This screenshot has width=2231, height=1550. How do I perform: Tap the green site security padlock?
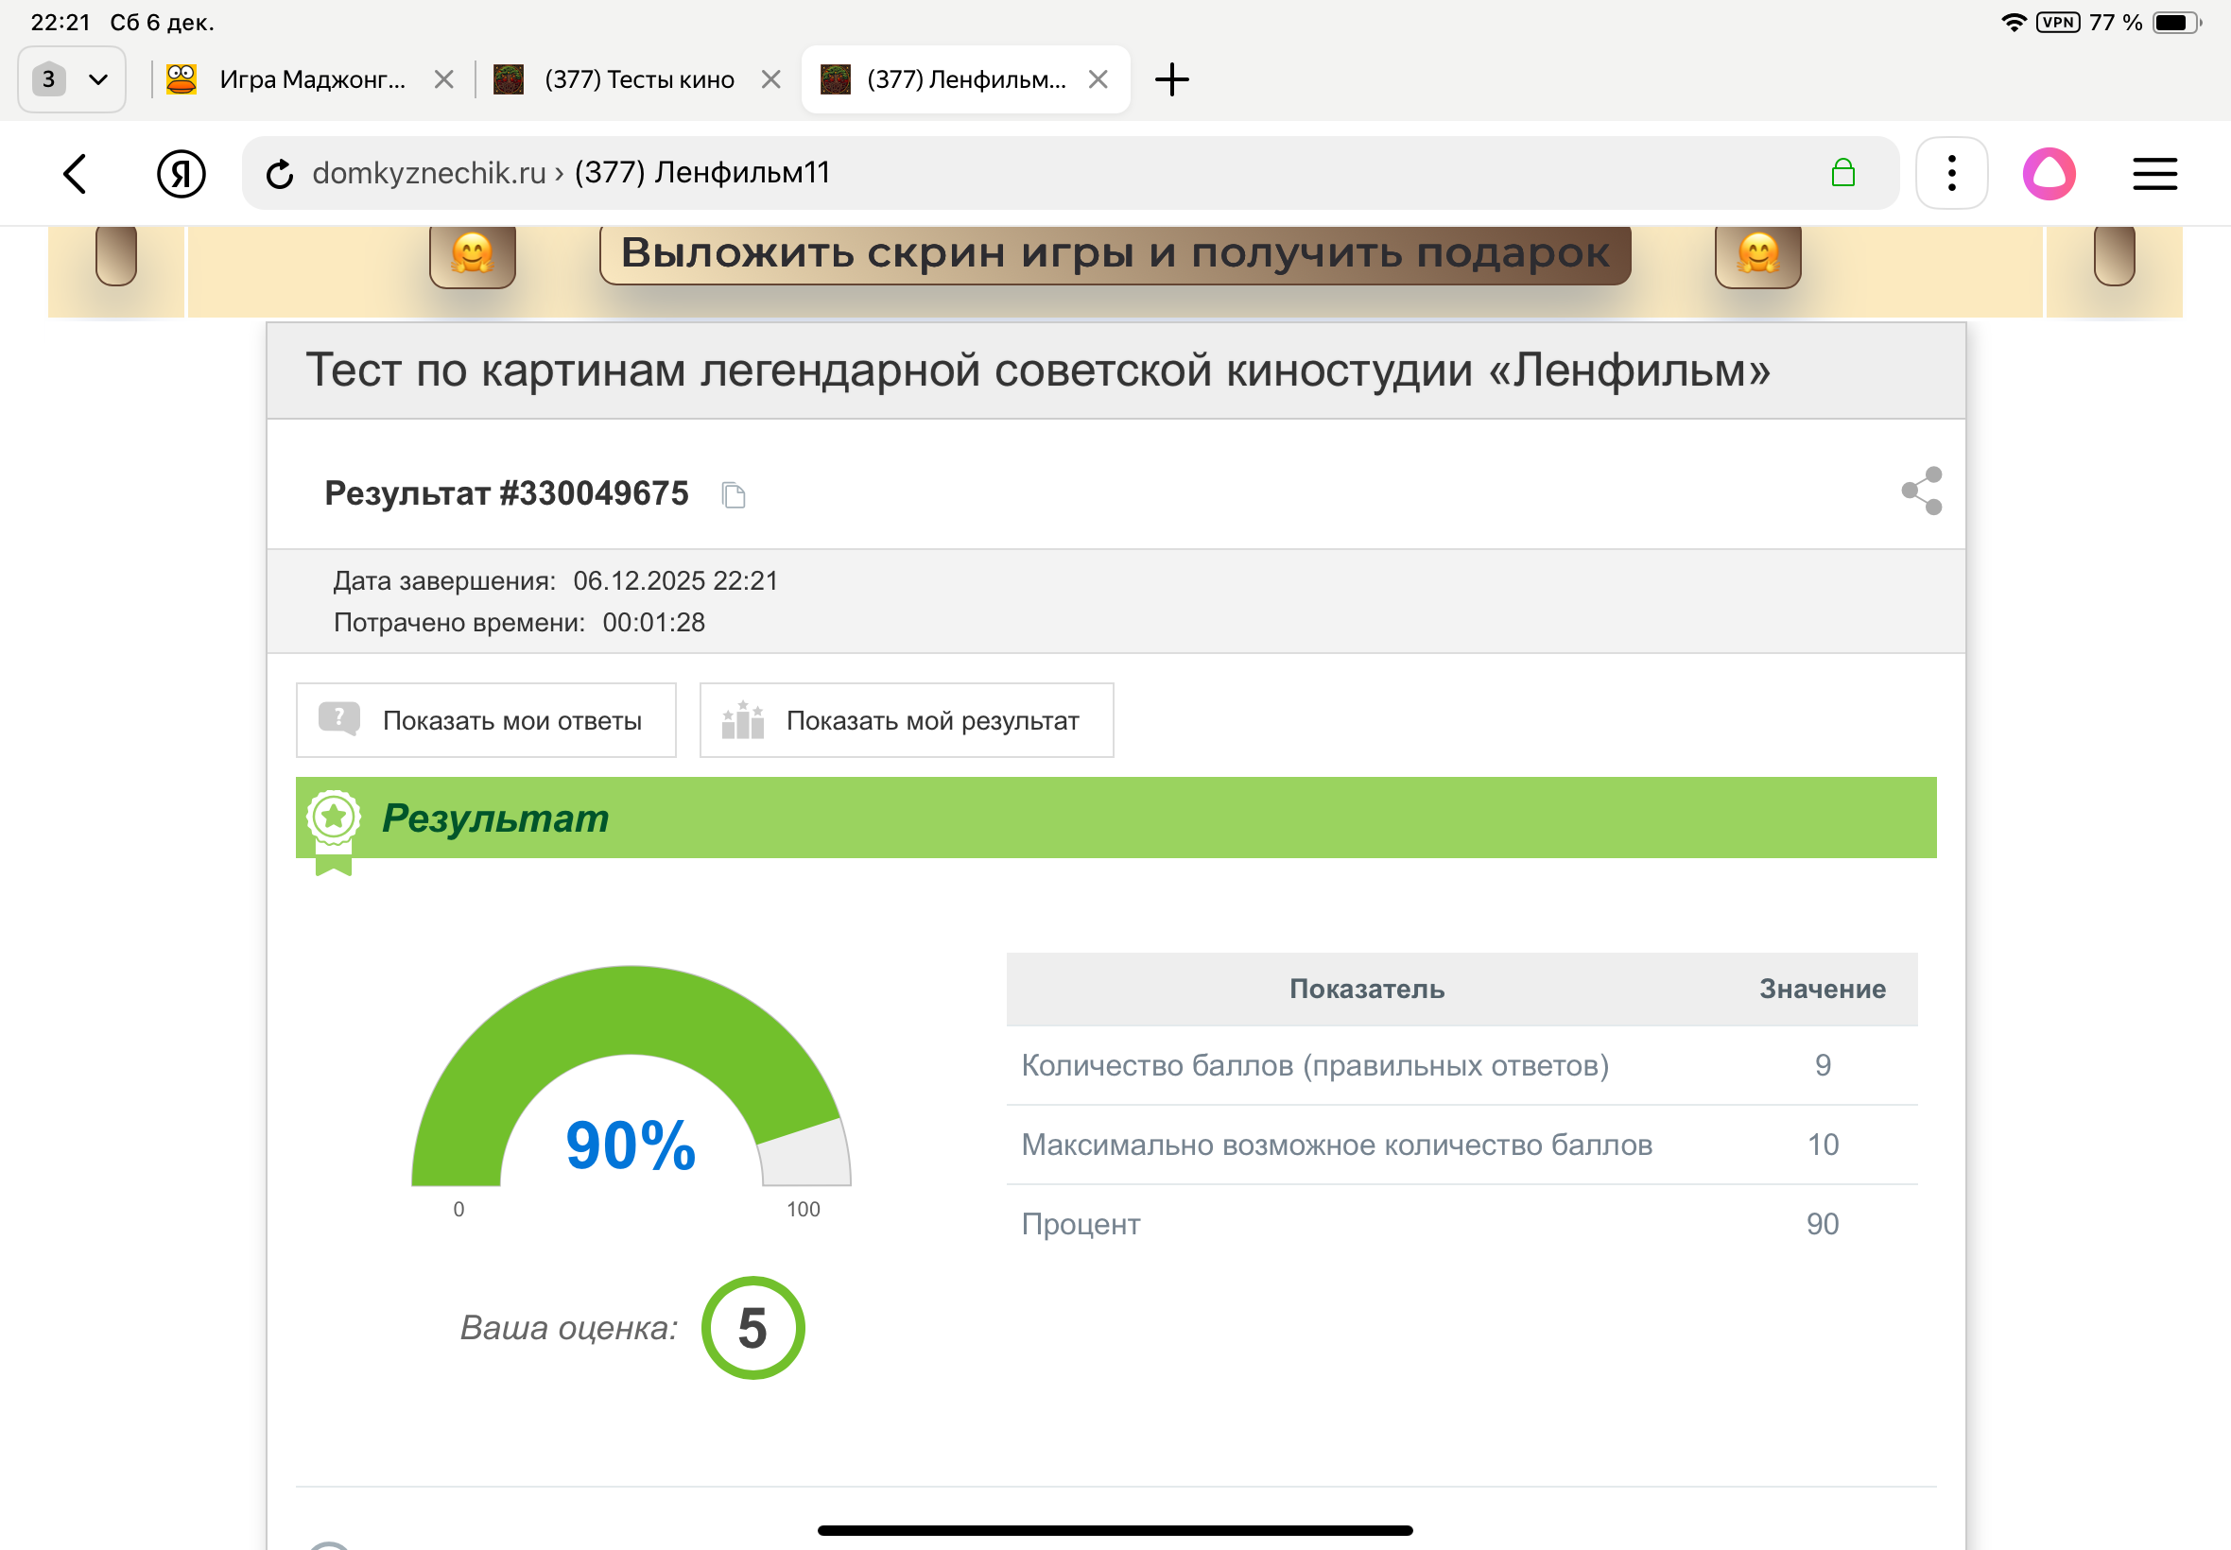(1842, 174)
